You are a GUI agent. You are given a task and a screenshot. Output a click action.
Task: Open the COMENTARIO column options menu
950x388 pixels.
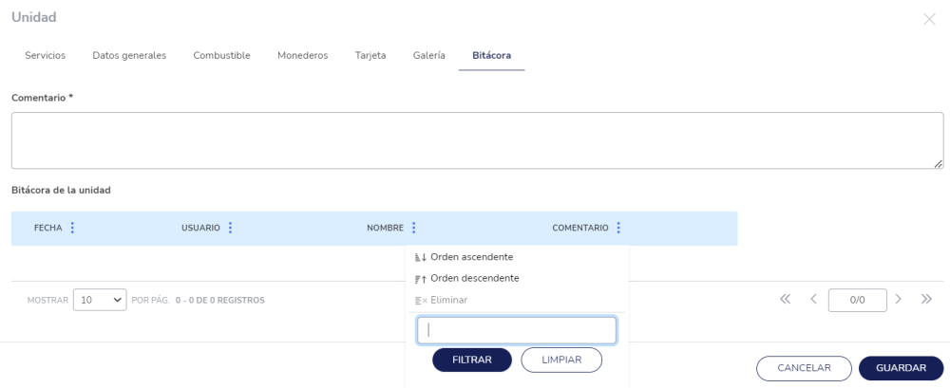tap(618, 228)
